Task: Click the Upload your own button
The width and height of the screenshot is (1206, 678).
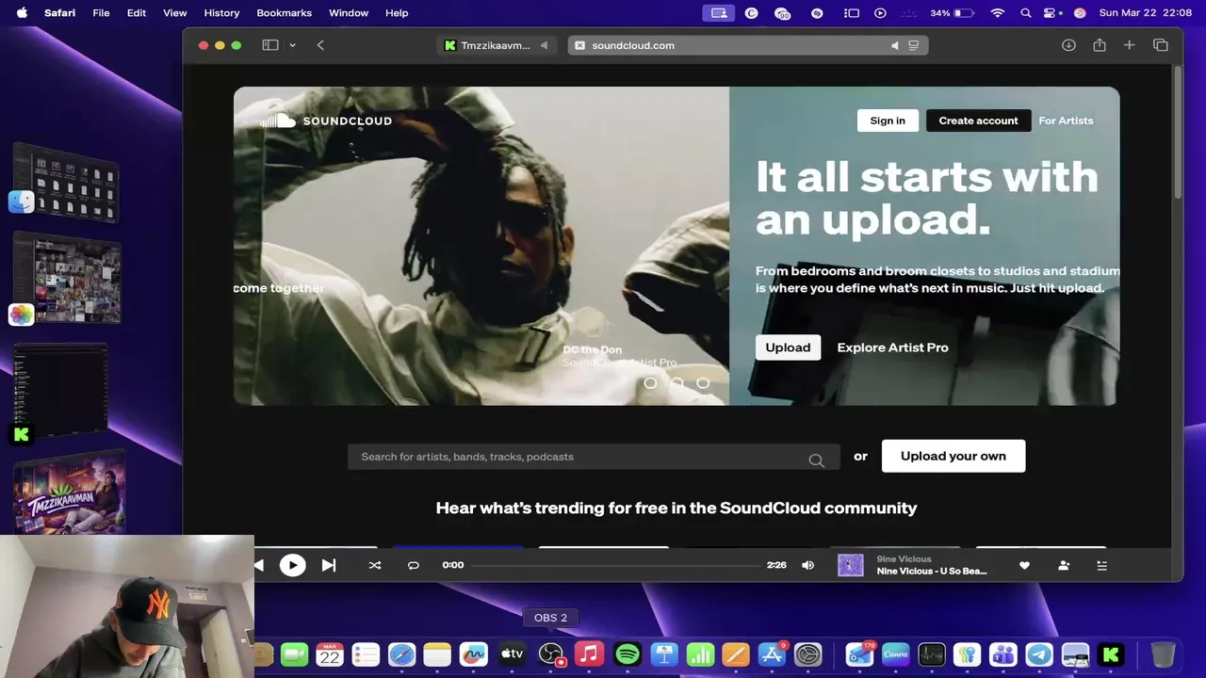Action: coord(953,456)
